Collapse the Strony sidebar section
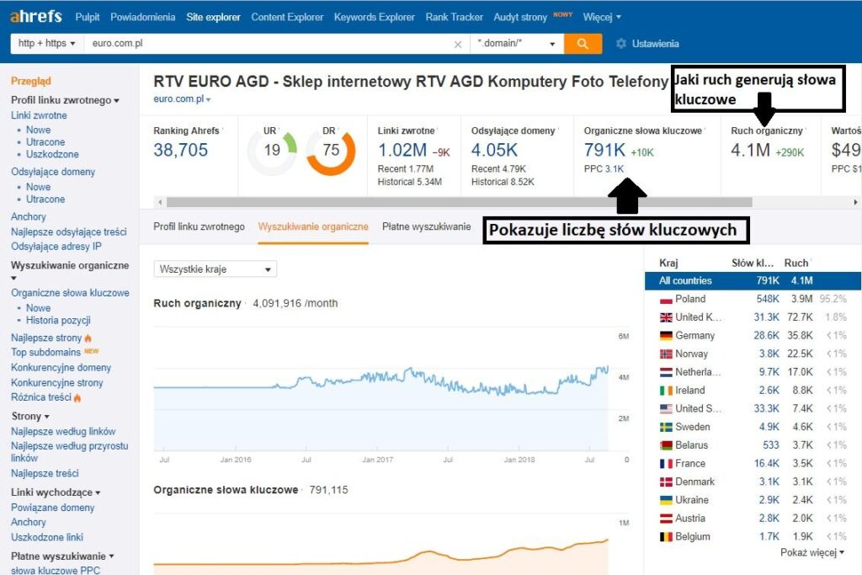Viewport: 862px width, 575px height. click(x=30, y=417)
